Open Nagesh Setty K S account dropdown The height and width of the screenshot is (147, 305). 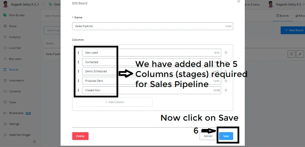tap(286, 4)
